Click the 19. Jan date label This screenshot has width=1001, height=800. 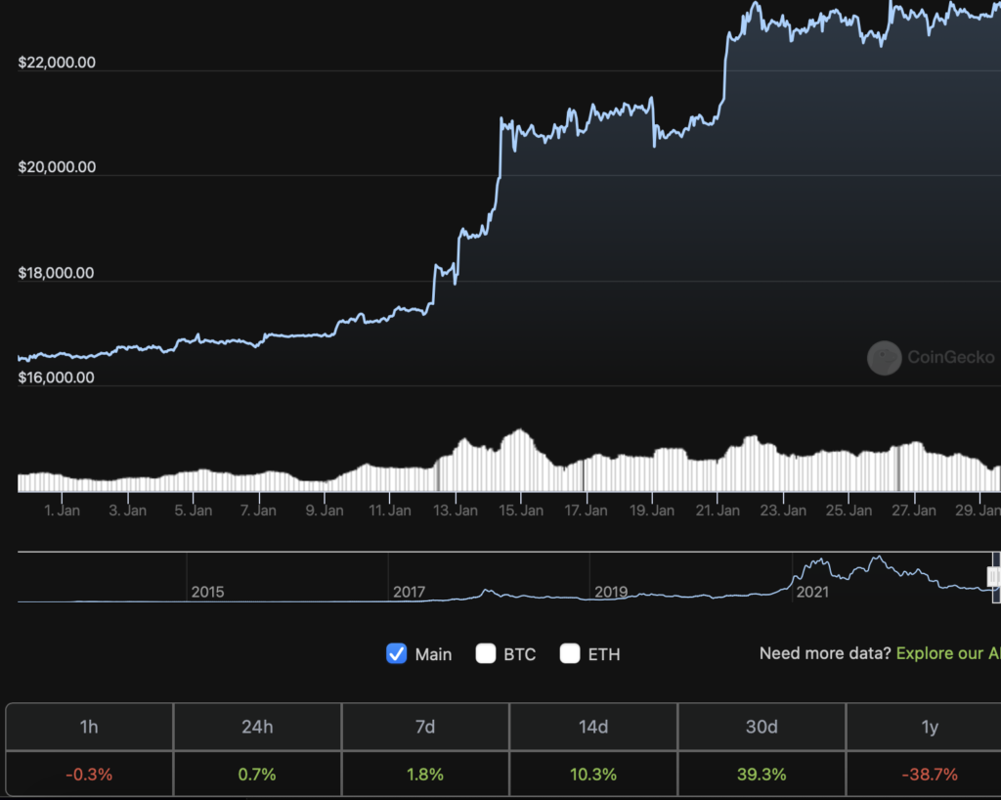652,511
